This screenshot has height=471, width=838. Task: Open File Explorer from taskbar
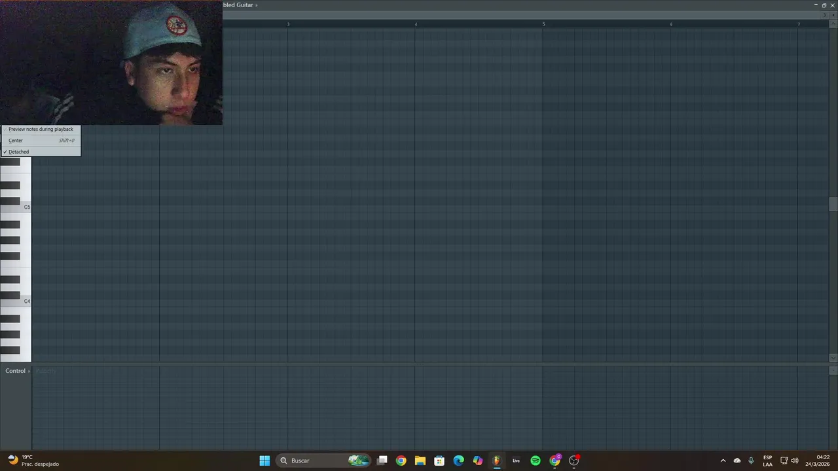point(420,461)
